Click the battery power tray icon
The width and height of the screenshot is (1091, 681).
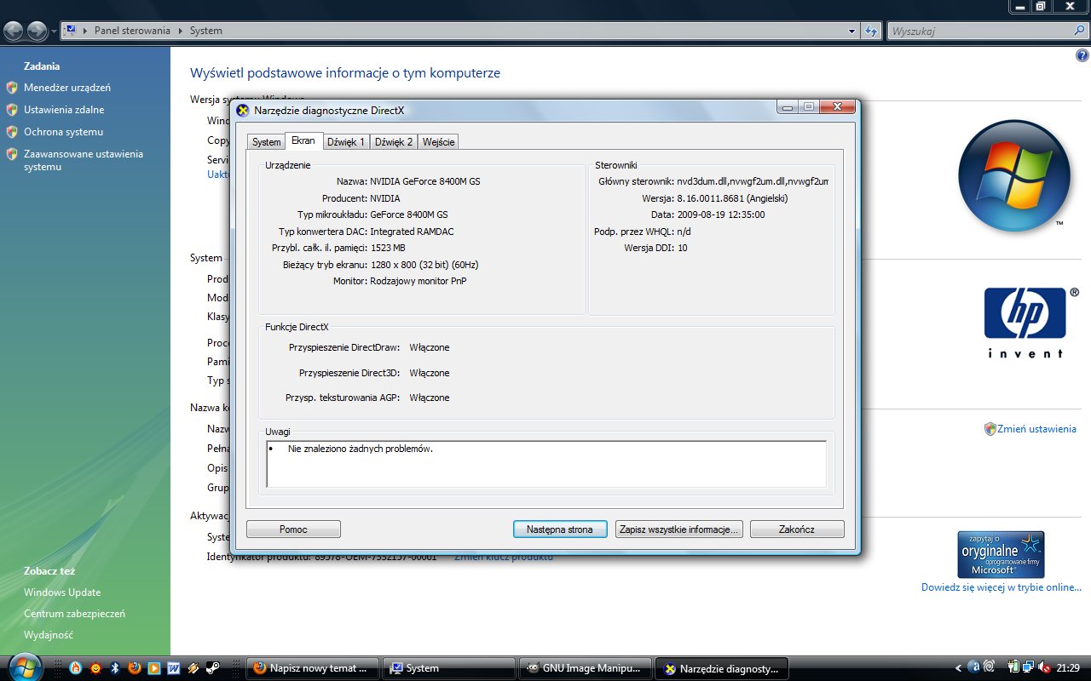(x=1013, y=667)
